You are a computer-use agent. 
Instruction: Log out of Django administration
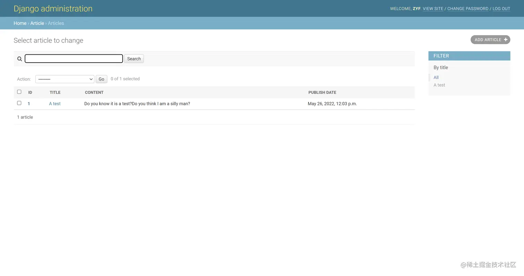coord(501,9)
